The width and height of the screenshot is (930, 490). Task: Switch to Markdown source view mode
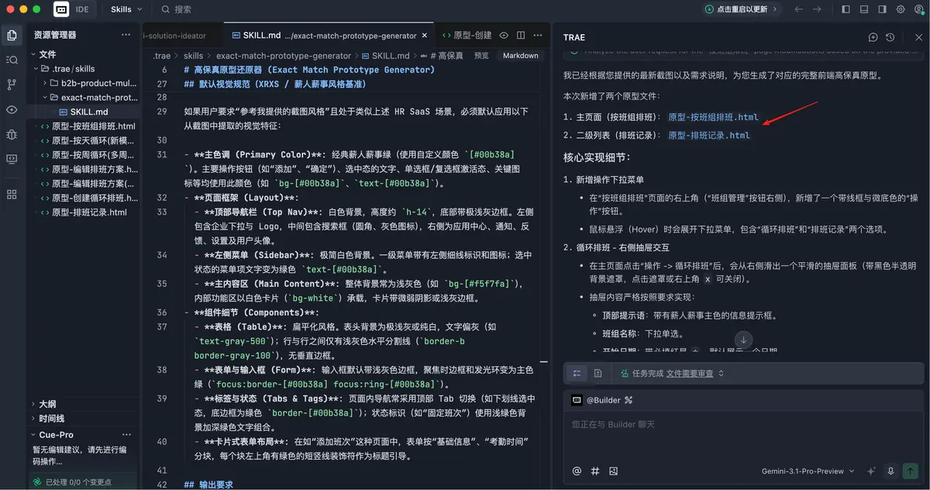click(520, 56)
